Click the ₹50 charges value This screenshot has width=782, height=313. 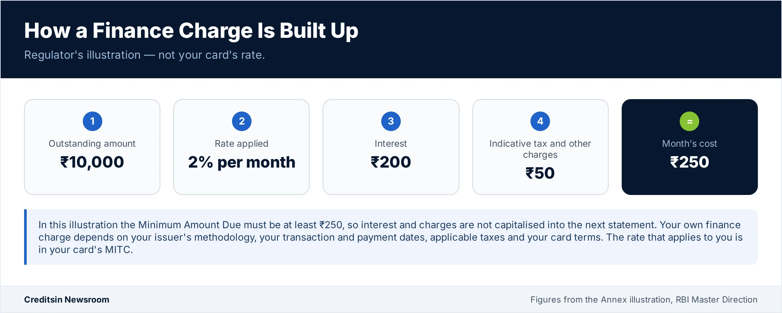point(540,173)
